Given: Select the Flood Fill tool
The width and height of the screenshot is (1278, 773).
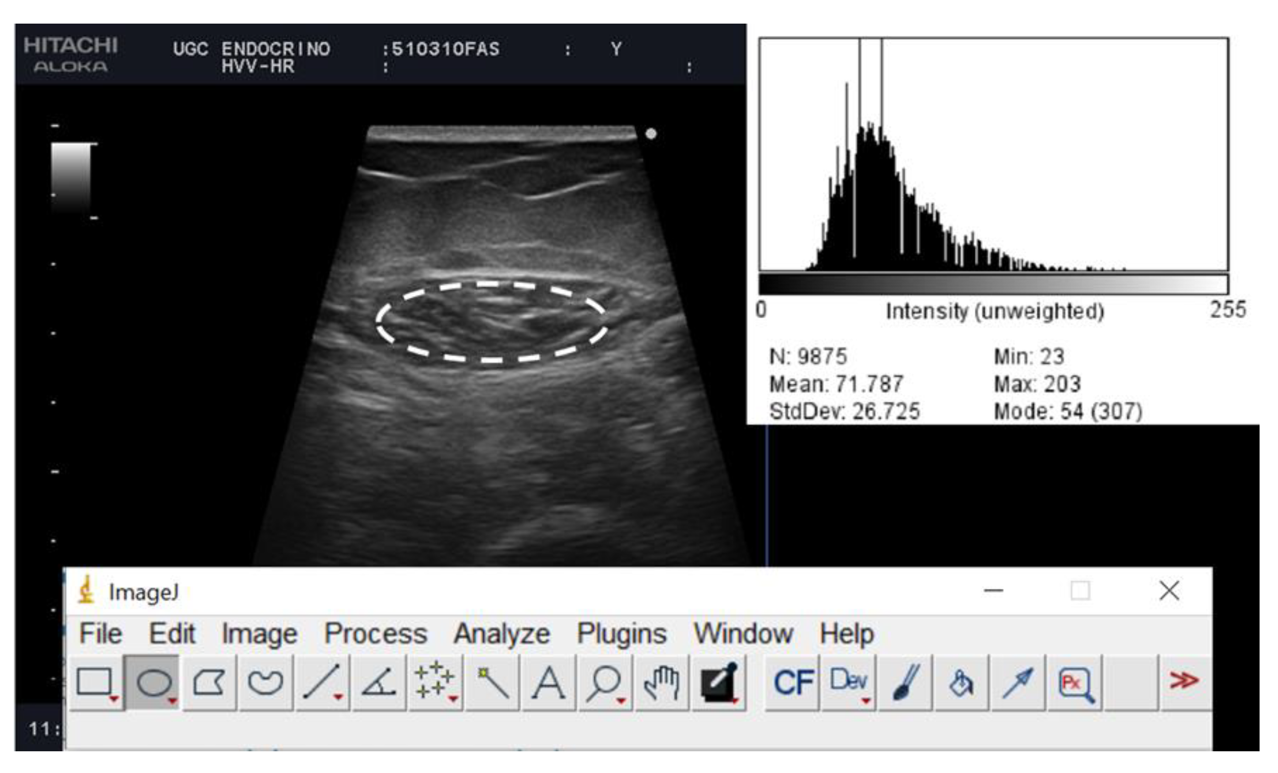Looking at the screenshot, I should point(961,682).
